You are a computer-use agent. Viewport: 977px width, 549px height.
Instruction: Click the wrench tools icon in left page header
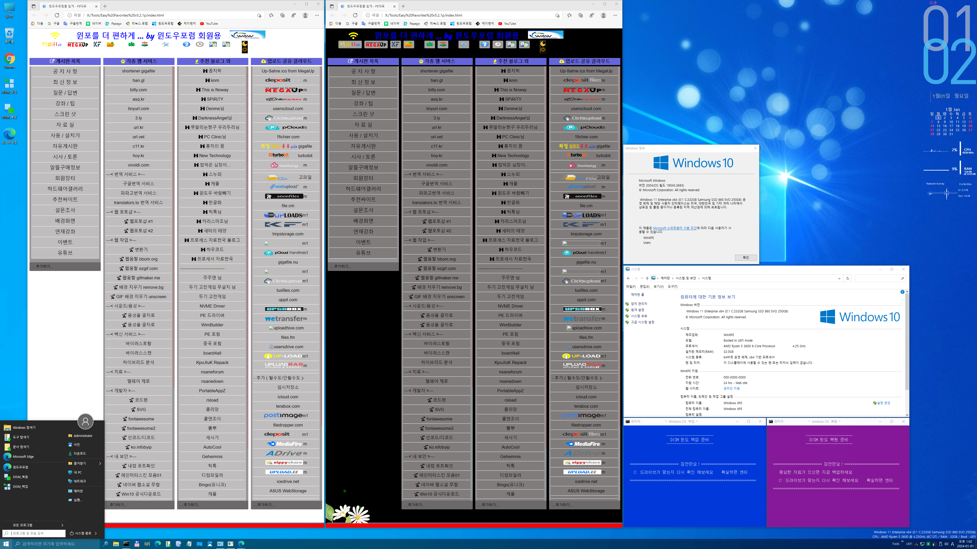point(165,44)
